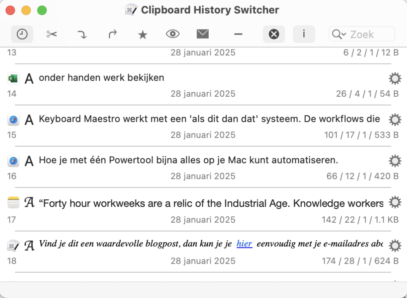Viewport: 407px width, 298px height.
Task: Click the circled X clear button
Action: click(274, 35)
